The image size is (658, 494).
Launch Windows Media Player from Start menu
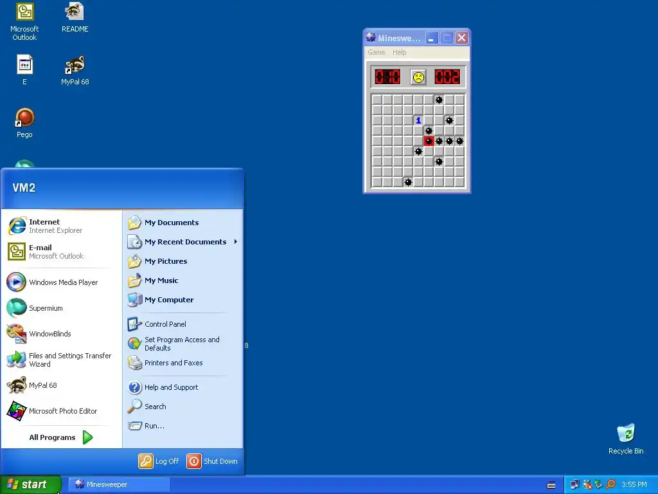[61, 282]
